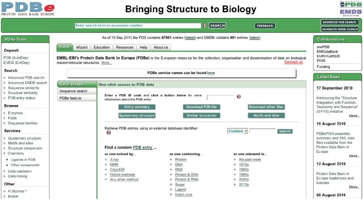Click the Motifs and sites button
The width and height of the screenshot is (363, 200).
[266, 115]
